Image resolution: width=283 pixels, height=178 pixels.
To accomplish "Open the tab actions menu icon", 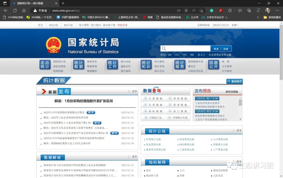I will pyautogui.click(x=5, y=3).
